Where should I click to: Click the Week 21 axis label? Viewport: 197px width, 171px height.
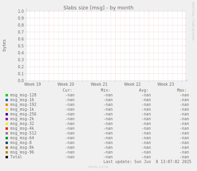click(99, 84)
